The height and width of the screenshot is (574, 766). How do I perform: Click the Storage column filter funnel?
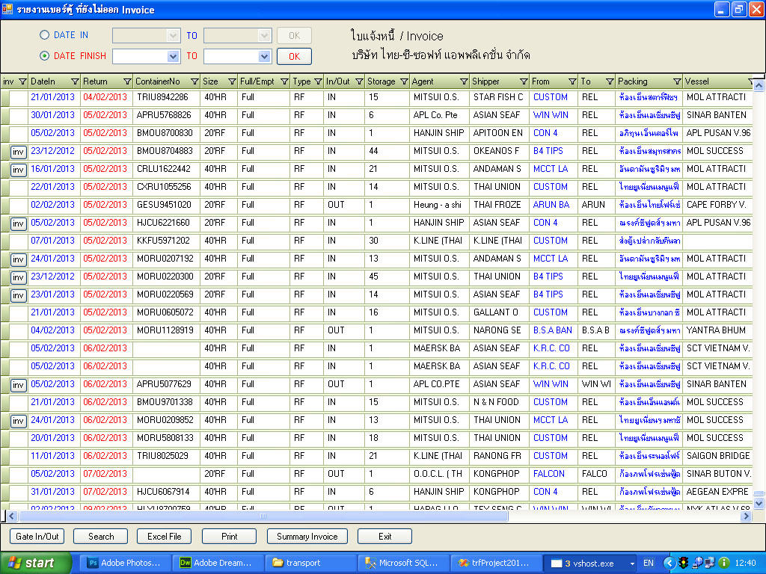tap(403, 81)
